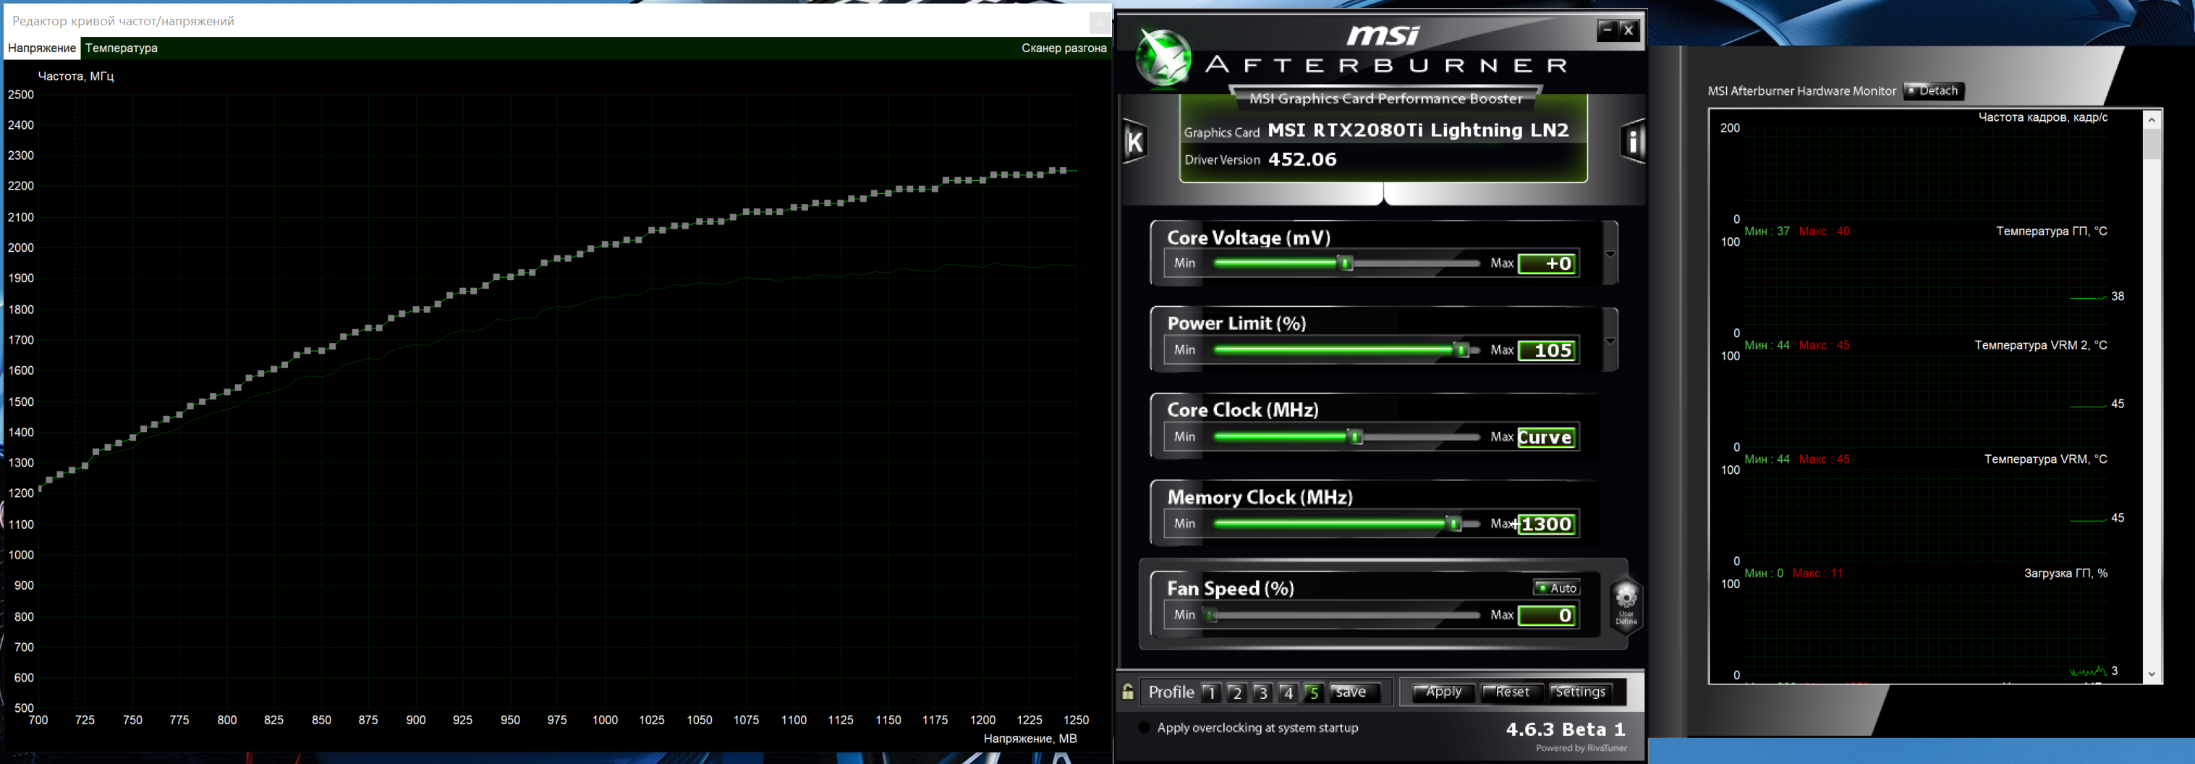
Task: Click the Memory Clock slider handle
Action: [x=1453, y=524]
